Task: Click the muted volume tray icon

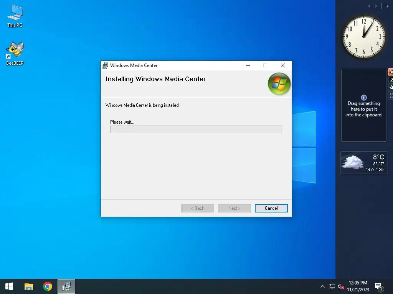Action: 341,286
